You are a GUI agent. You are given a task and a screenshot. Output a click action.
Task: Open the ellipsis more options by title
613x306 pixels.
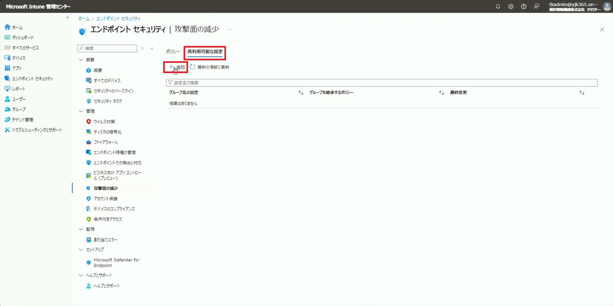229,29
